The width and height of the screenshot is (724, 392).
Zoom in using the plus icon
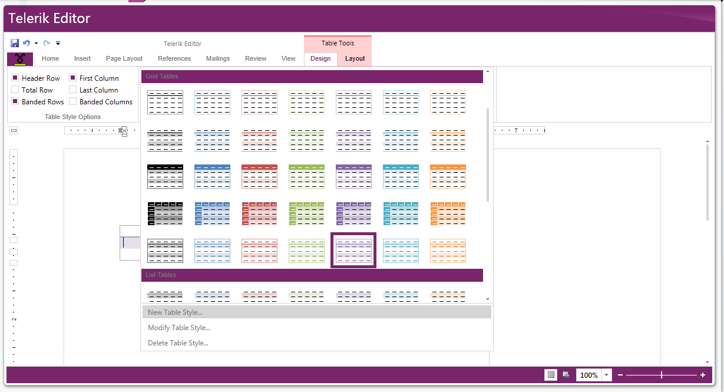tap(703, 374)
